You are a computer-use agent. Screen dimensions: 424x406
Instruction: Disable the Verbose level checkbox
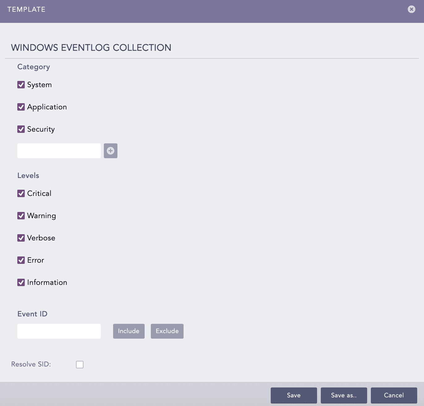coord(21,238)
